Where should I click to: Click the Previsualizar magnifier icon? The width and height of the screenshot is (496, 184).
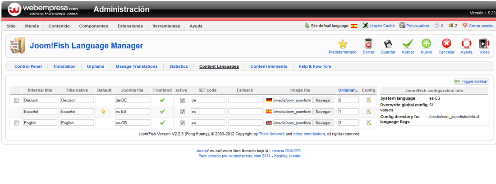[402, 26]
